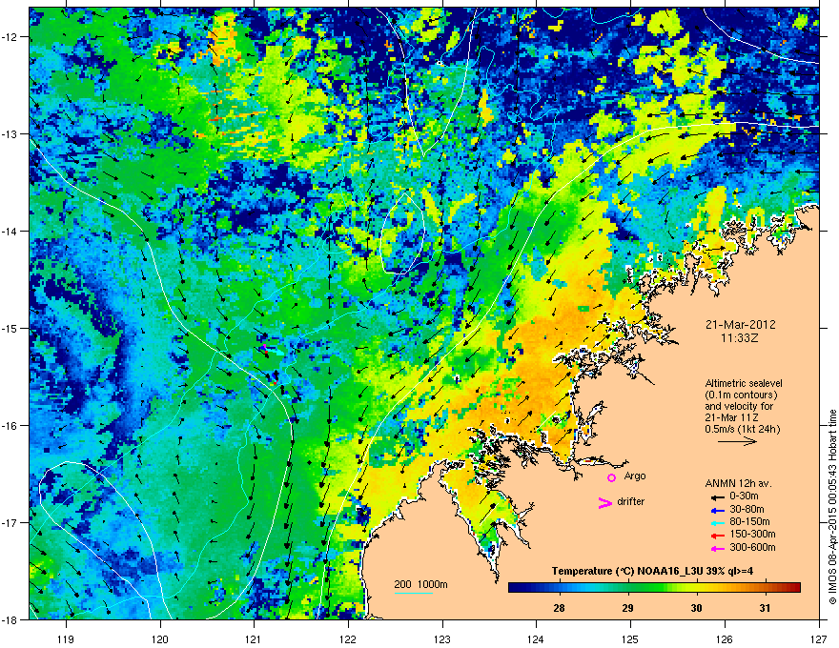This screenshot has height=648, width=839.
Task: Click the latitude axis label -14
Action: pyautogui.click(x=10, y=232)
